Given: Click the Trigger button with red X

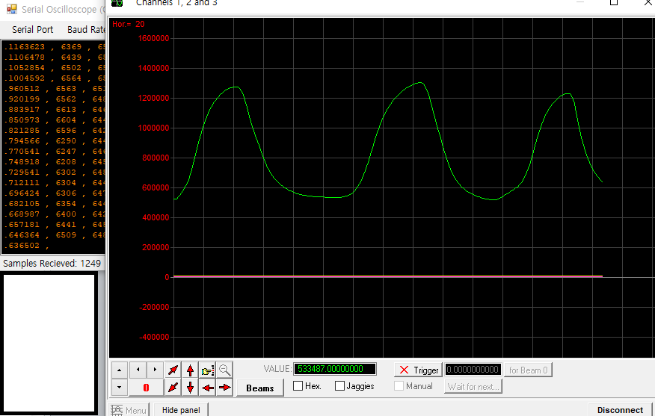Looking at the screenshot, I should (418, 370).
